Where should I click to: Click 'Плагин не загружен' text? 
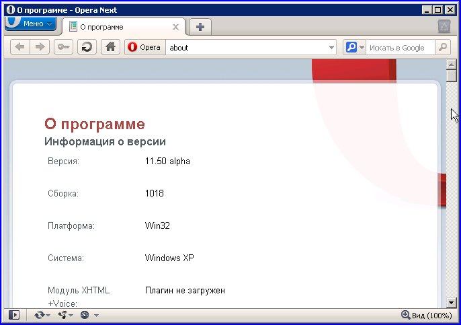click(x=185, y=290)
